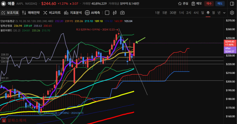Click the blue 매도 sell button
Screen dimensions: 237x124
[x=220, y=4]
